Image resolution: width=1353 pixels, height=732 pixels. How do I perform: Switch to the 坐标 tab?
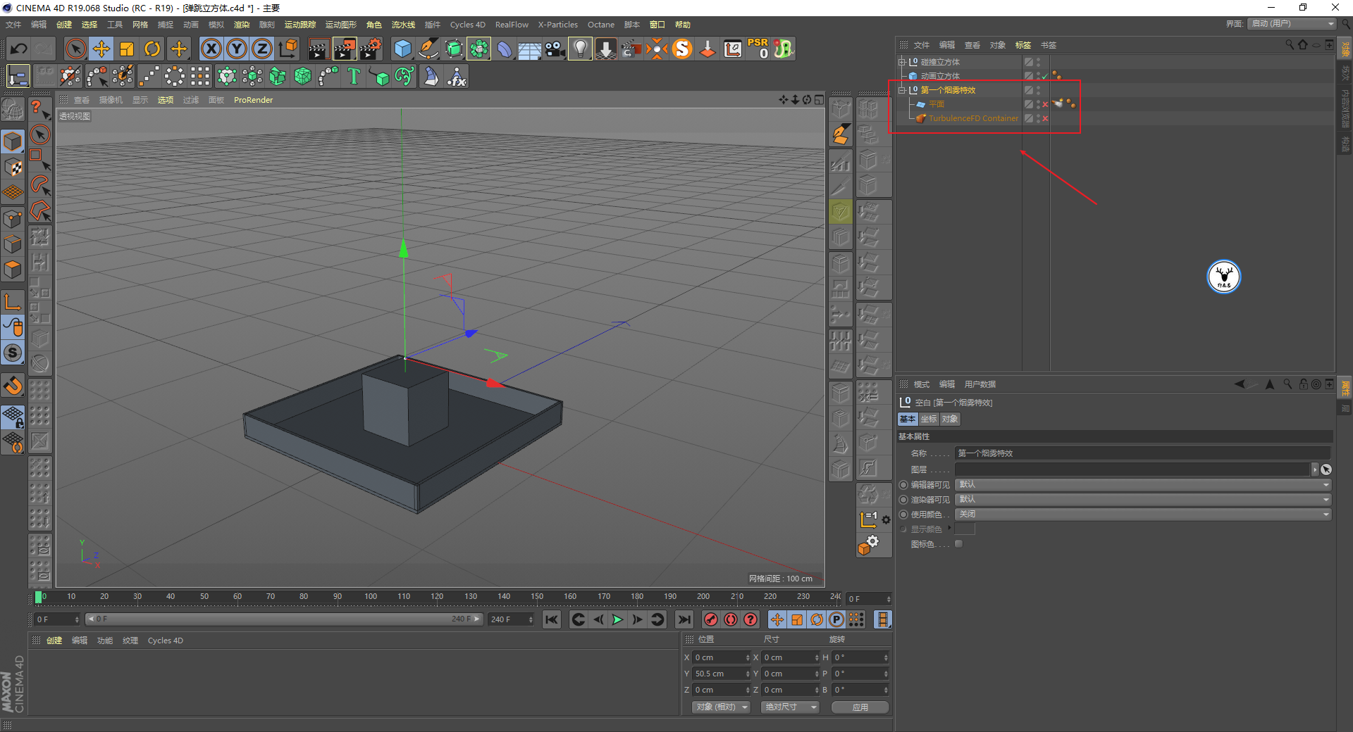click(x=929, y=419)
